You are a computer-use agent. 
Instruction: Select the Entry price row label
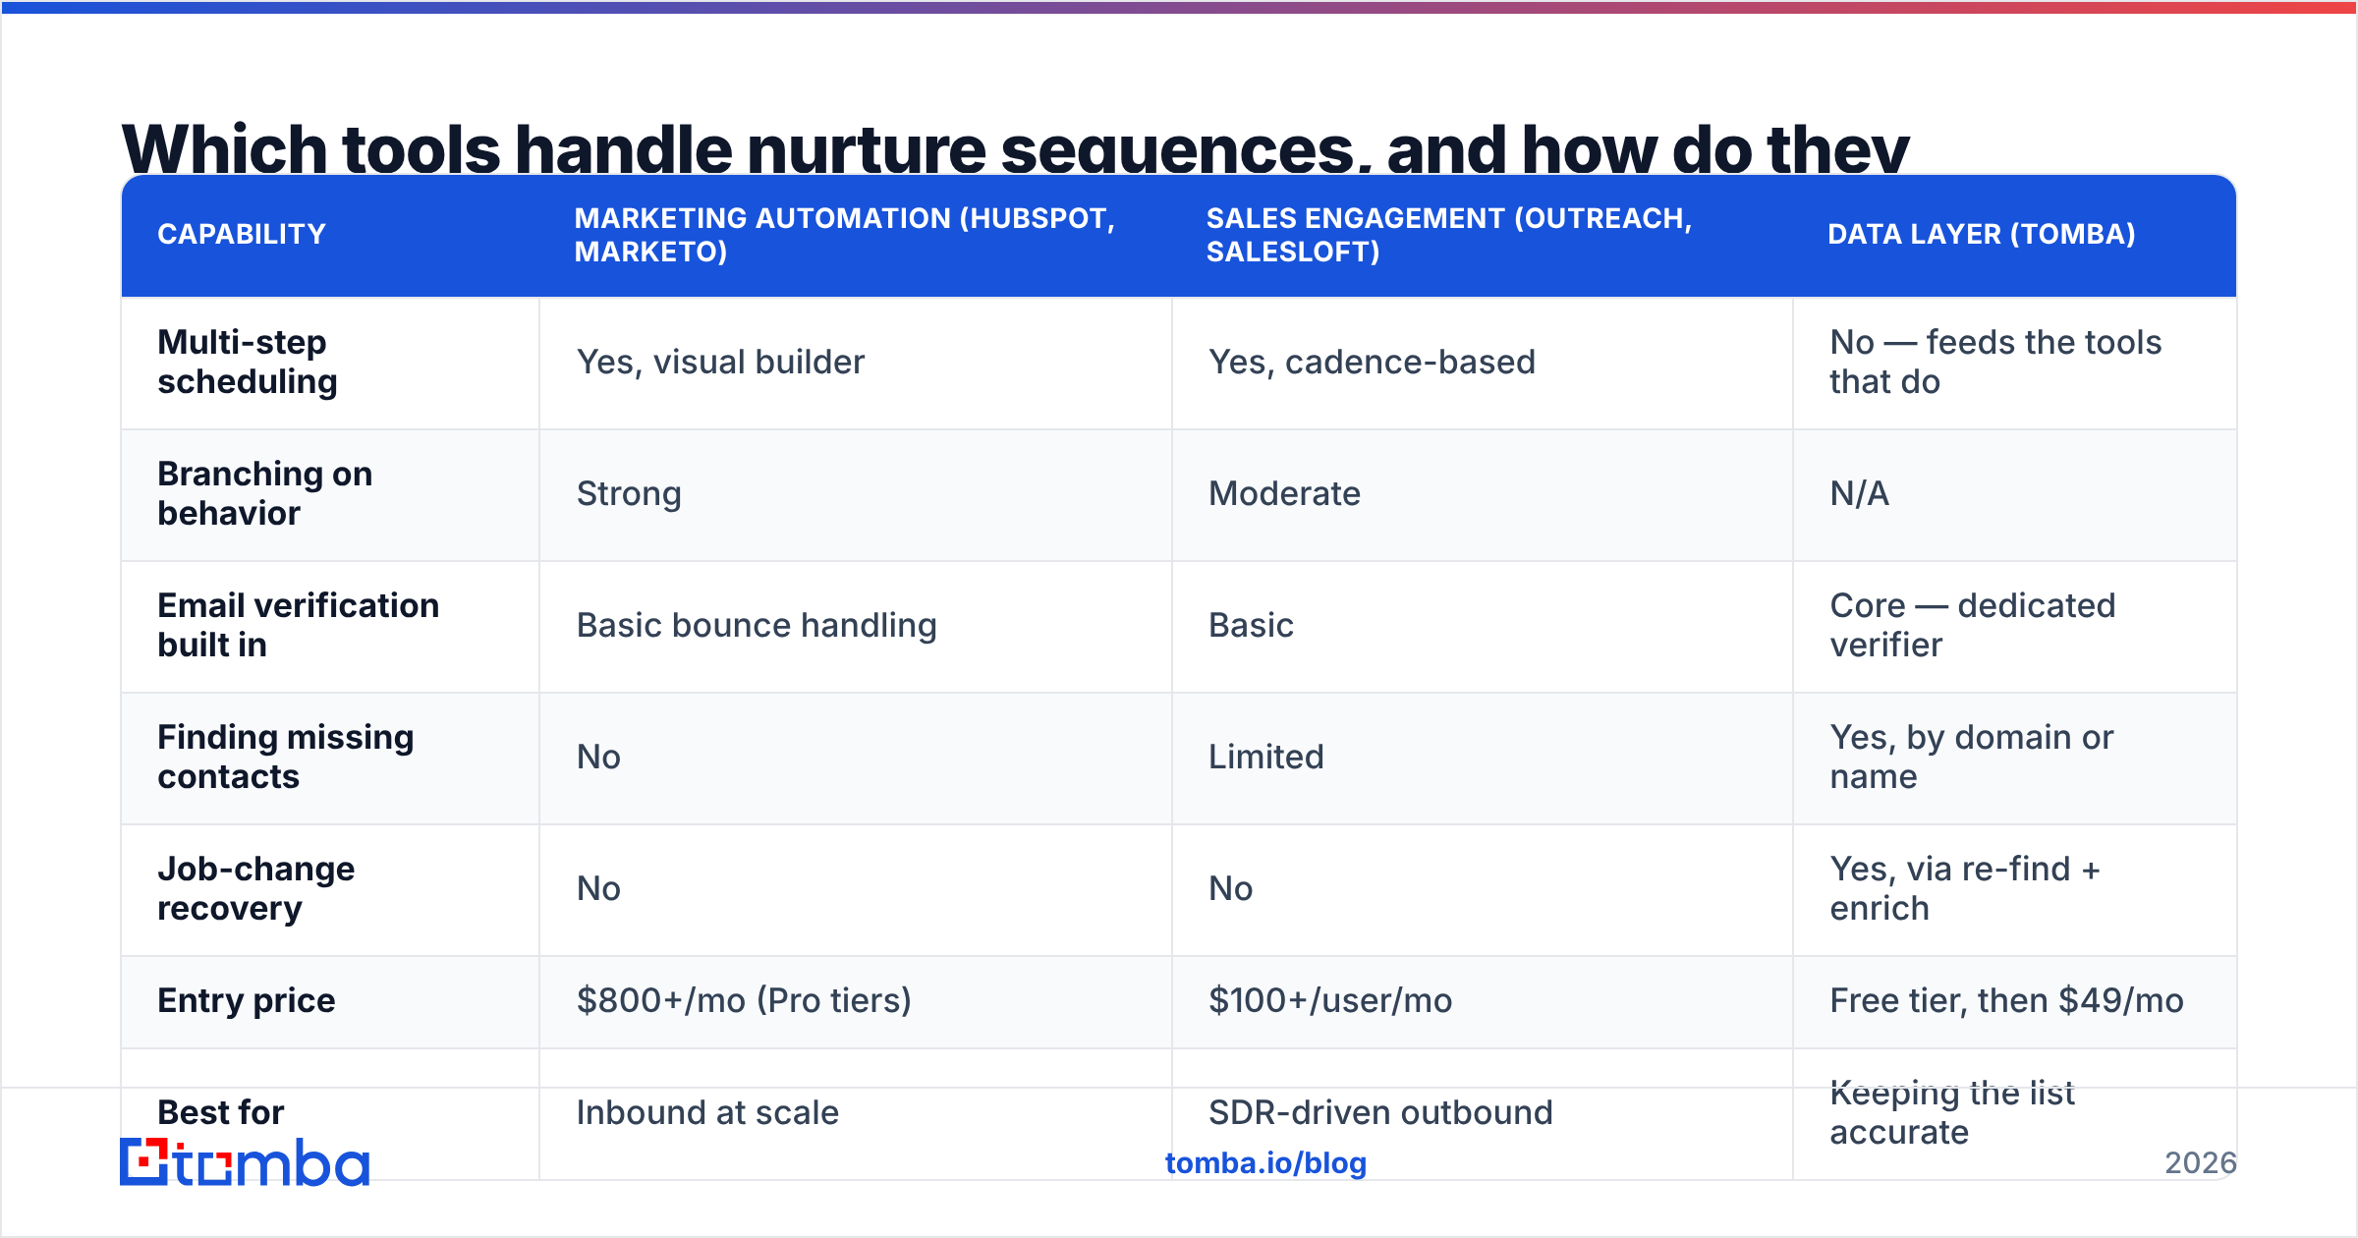pyautogui.click(x=247, y=1000)
